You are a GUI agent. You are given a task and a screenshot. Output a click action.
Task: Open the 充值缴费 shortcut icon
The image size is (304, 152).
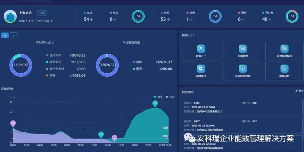tap(243, 49)
